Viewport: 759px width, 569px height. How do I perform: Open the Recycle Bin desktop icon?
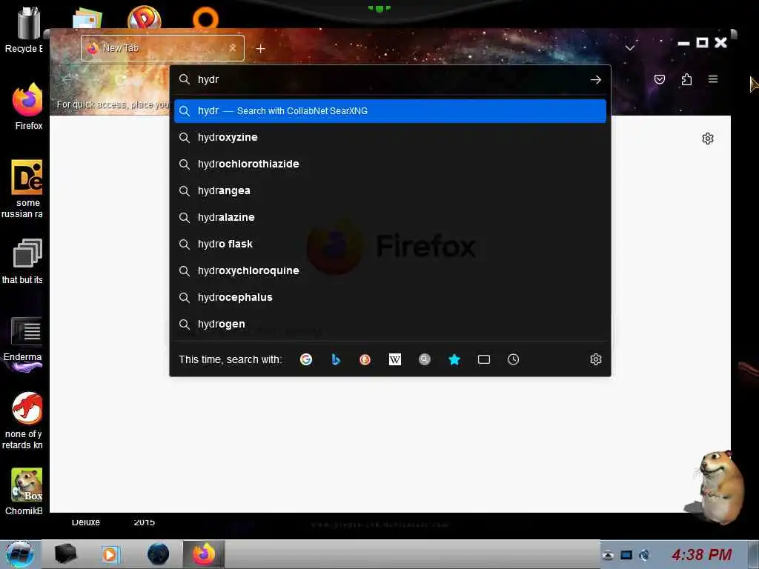click(27, 29)
